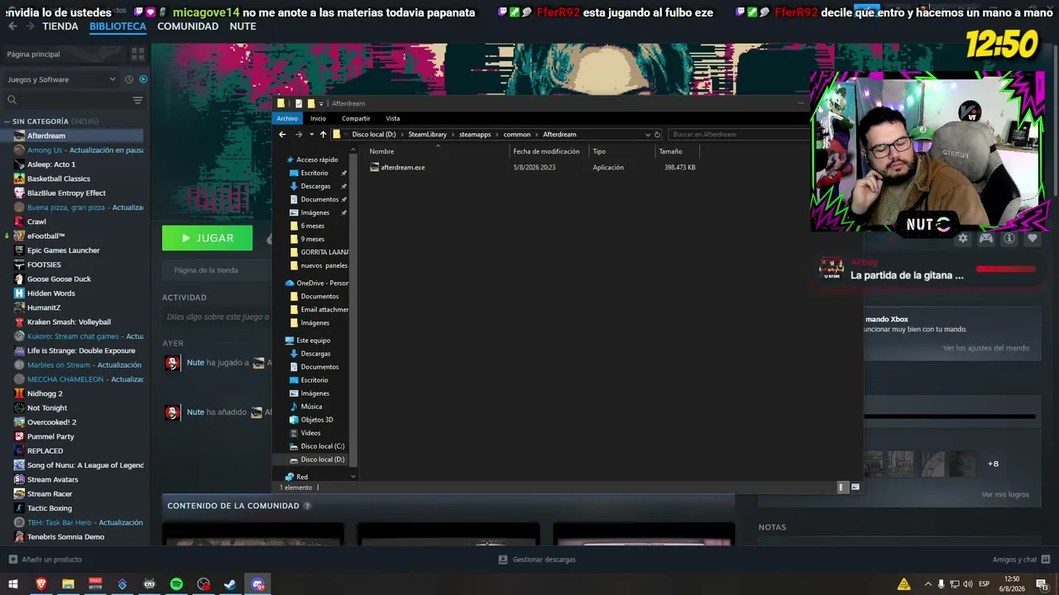This screenshot has height=595, width=1059.
Task: Click Página principal in Steam sidebar
Action: [33, 55]
